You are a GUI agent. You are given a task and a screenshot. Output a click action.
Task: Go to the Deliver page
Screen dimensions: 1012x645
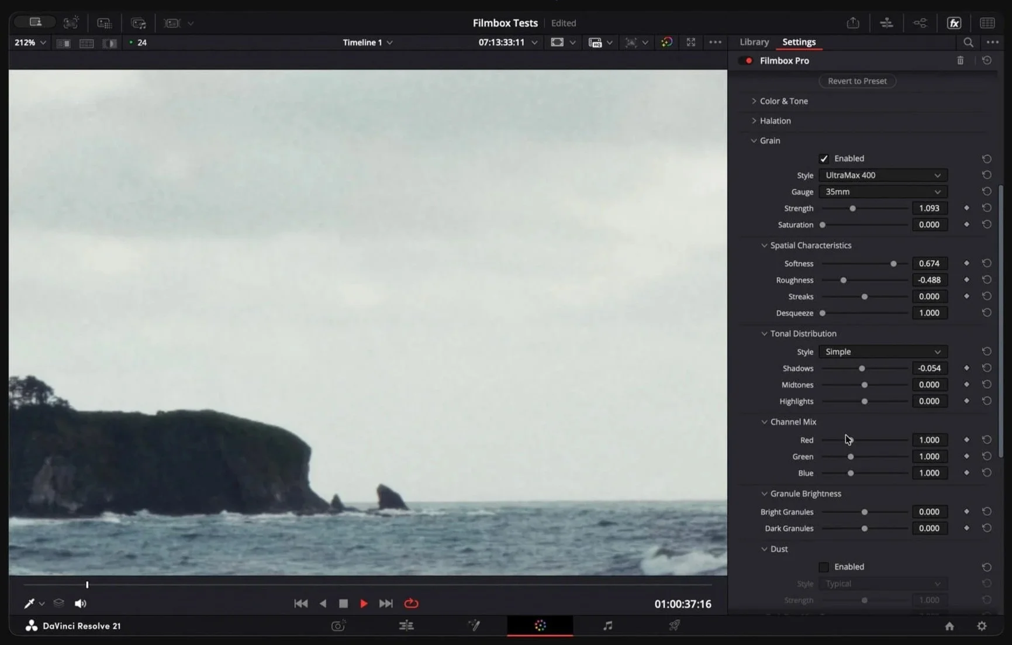point(674,626)
